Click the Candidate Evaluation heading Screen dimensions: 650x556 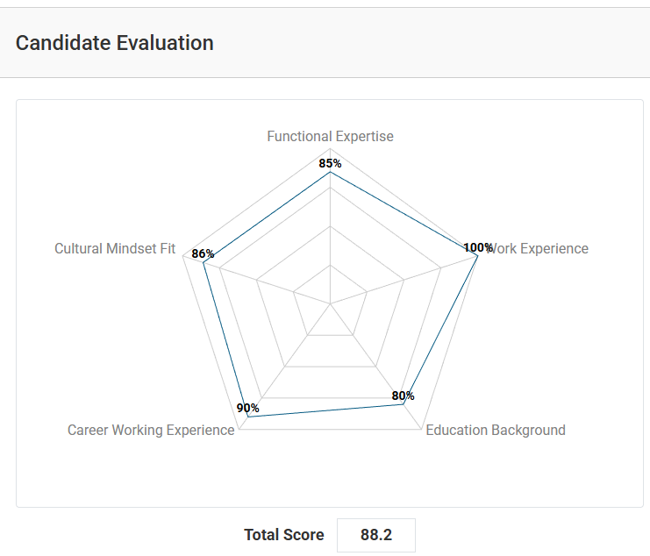(x=115, y=42)
